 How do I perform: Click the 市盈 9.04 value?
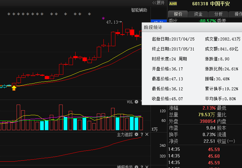coord(211,128)
